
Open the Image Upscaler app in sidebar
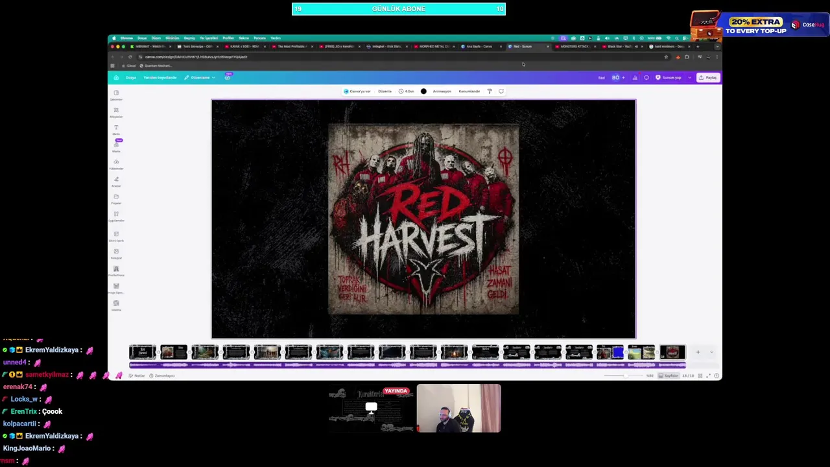(x=116, y=288)
